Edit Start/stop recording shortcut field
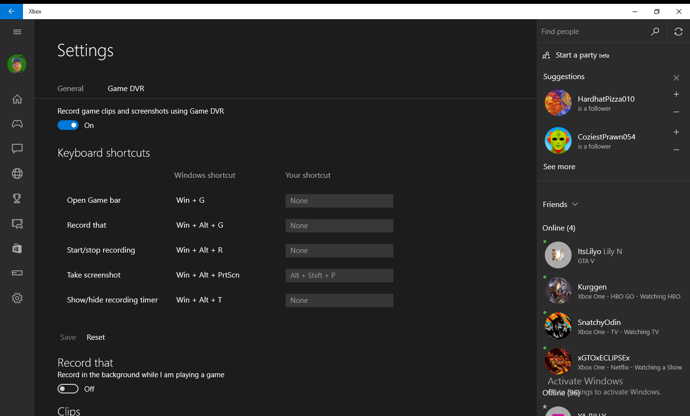690x416 pixels. (339, 251)
